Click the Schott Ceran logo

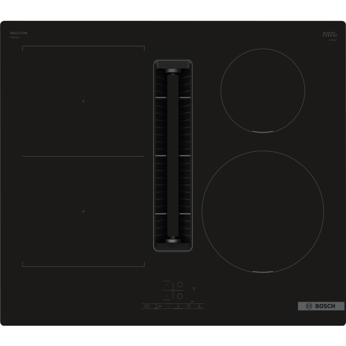(329, 35)
